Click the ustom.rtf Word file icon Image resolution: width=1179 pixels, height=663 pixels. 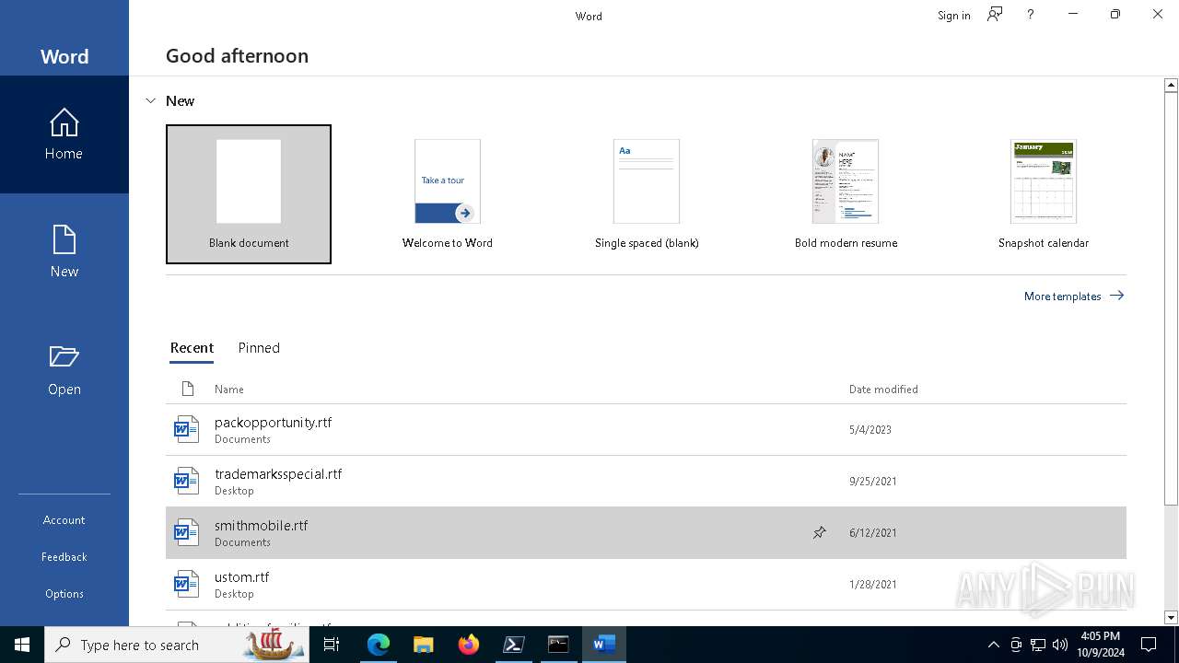186,584
